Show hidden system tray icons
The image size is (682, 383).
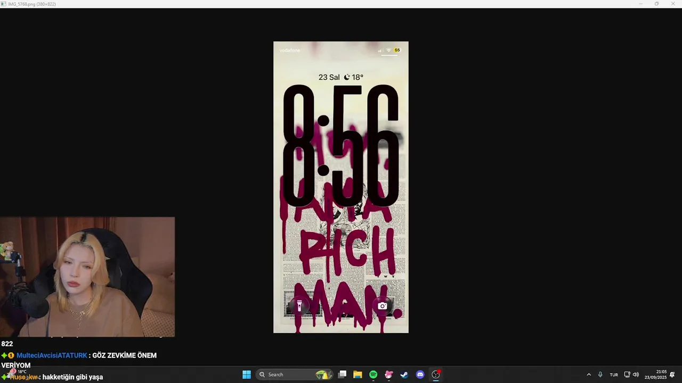click(x=589, y=374)
